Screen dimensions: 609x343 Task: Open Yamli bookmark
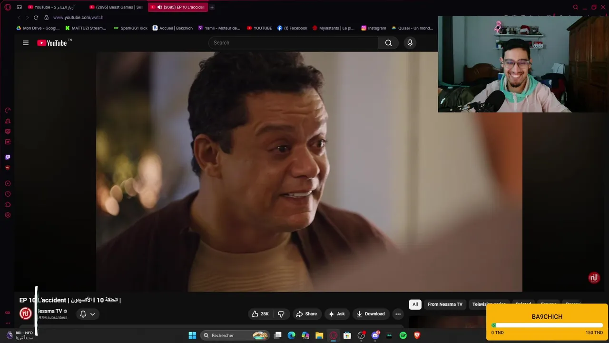[219, 28]
